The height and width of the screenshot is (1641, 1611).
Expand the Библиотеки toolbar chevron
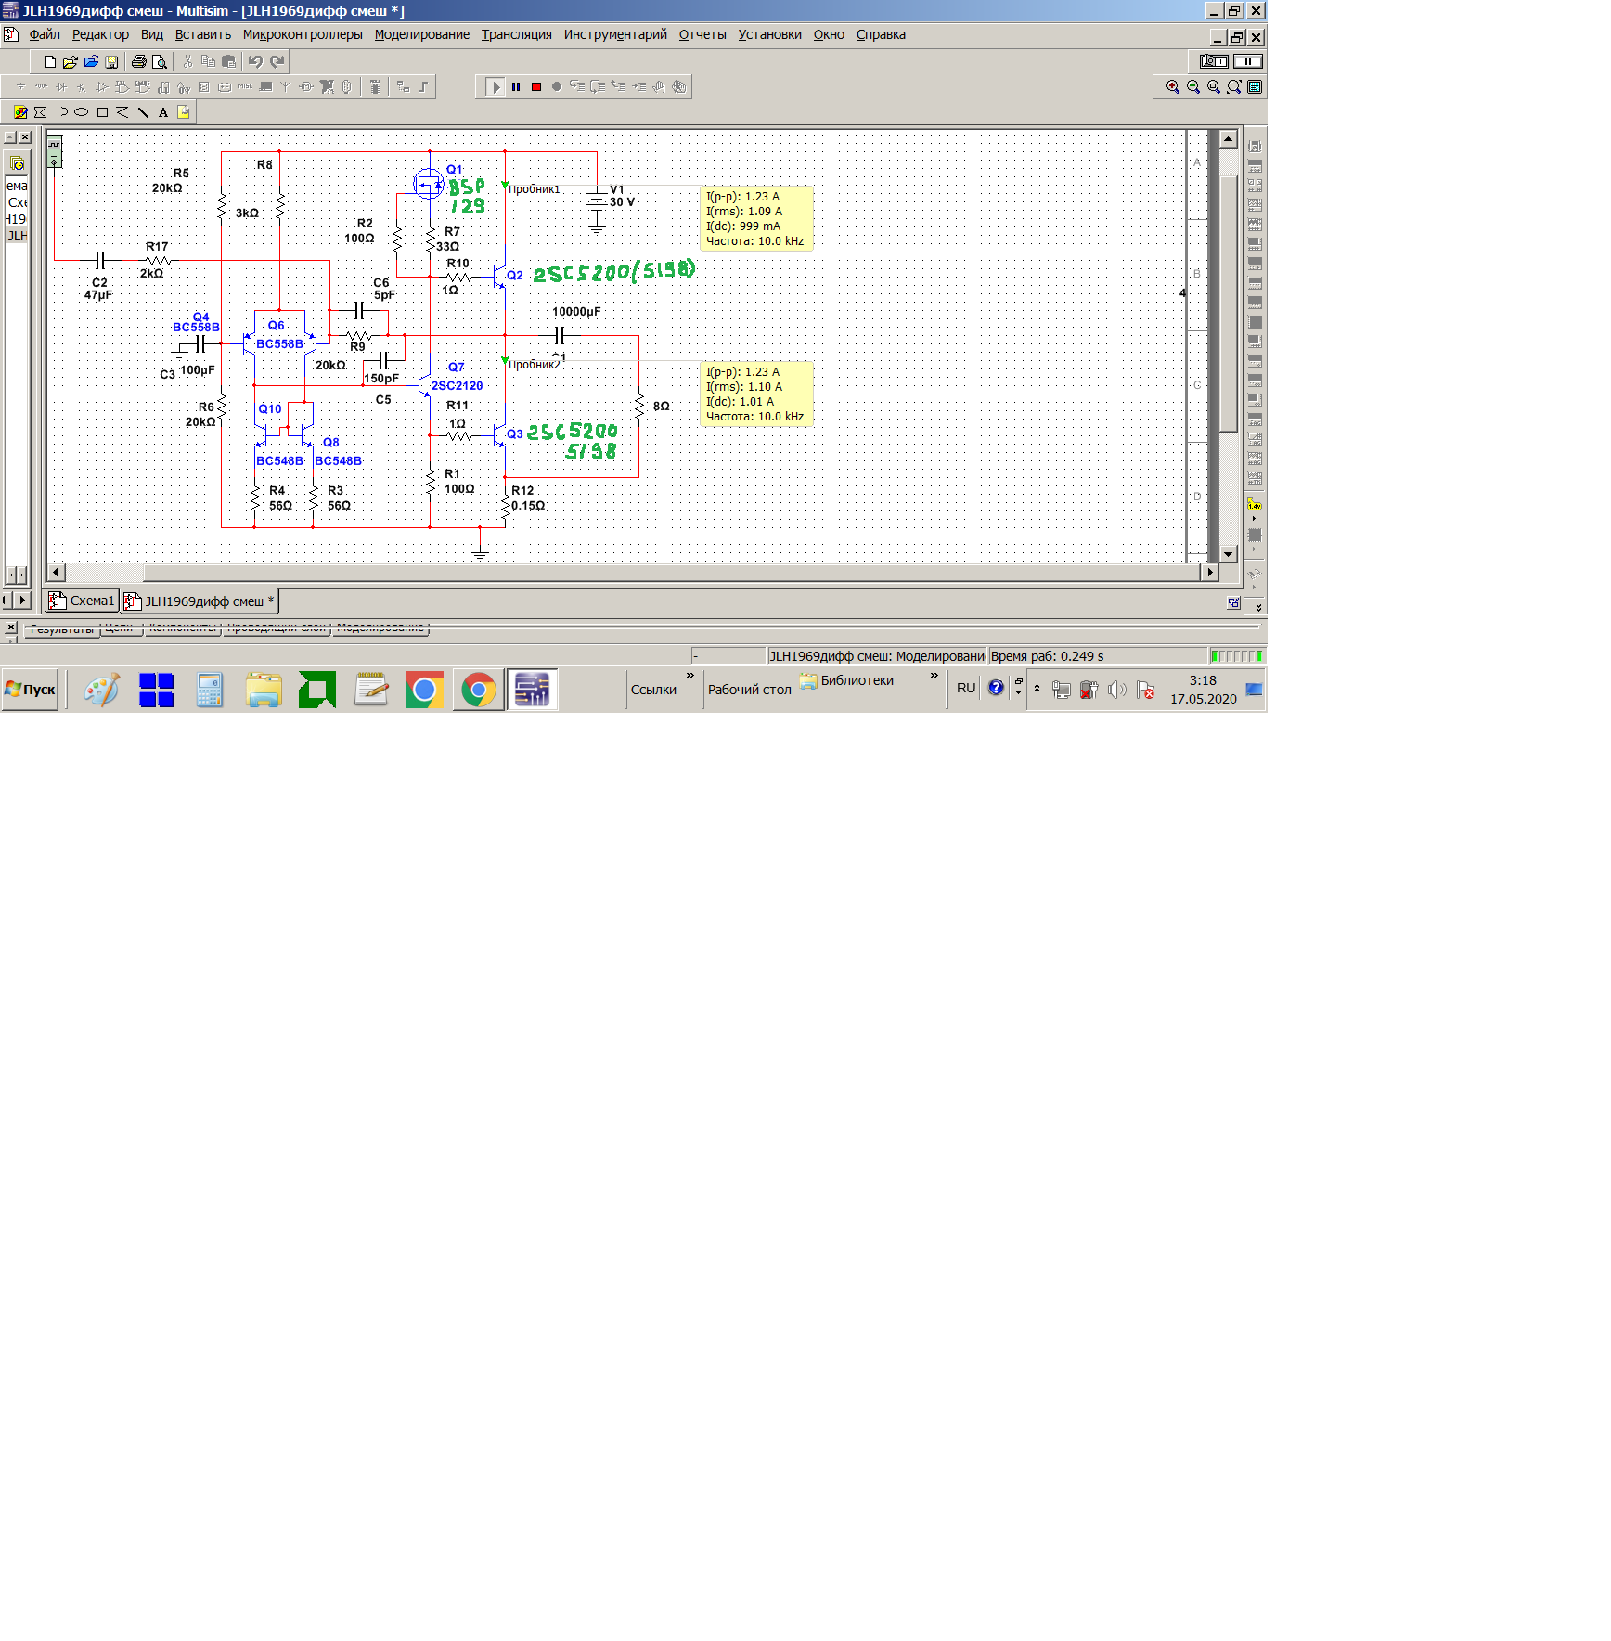click(x=934, y=676)
